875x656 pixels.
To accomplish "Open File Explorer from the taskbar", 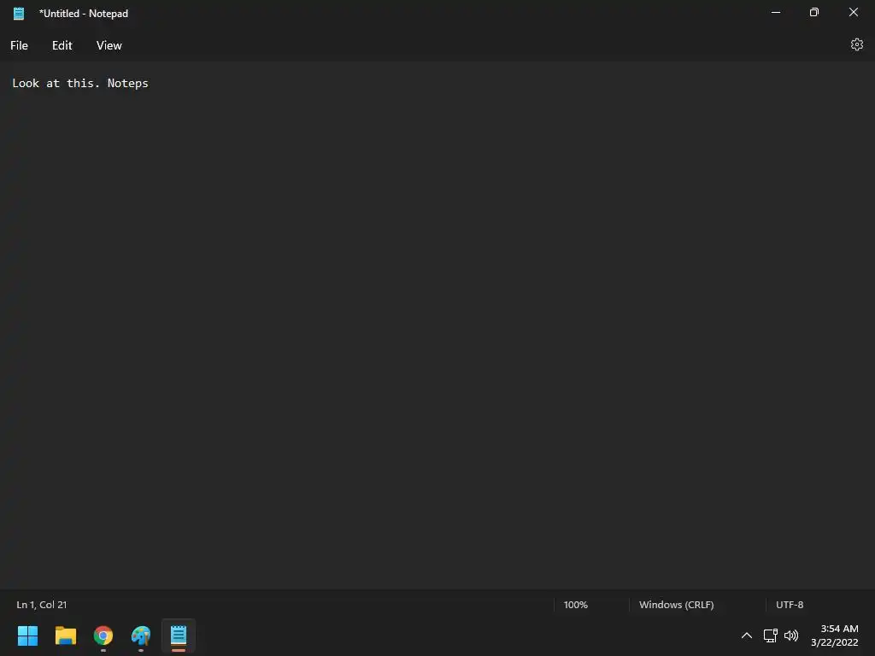I will pyautogui.click(x=66, y=635).
